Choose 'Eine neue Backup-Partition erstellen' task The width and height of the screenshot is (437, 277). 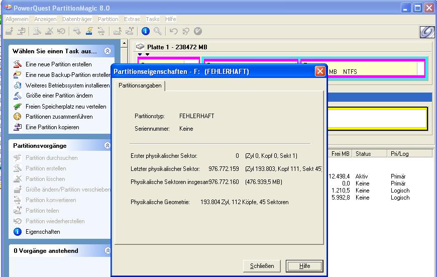point(68,75)
